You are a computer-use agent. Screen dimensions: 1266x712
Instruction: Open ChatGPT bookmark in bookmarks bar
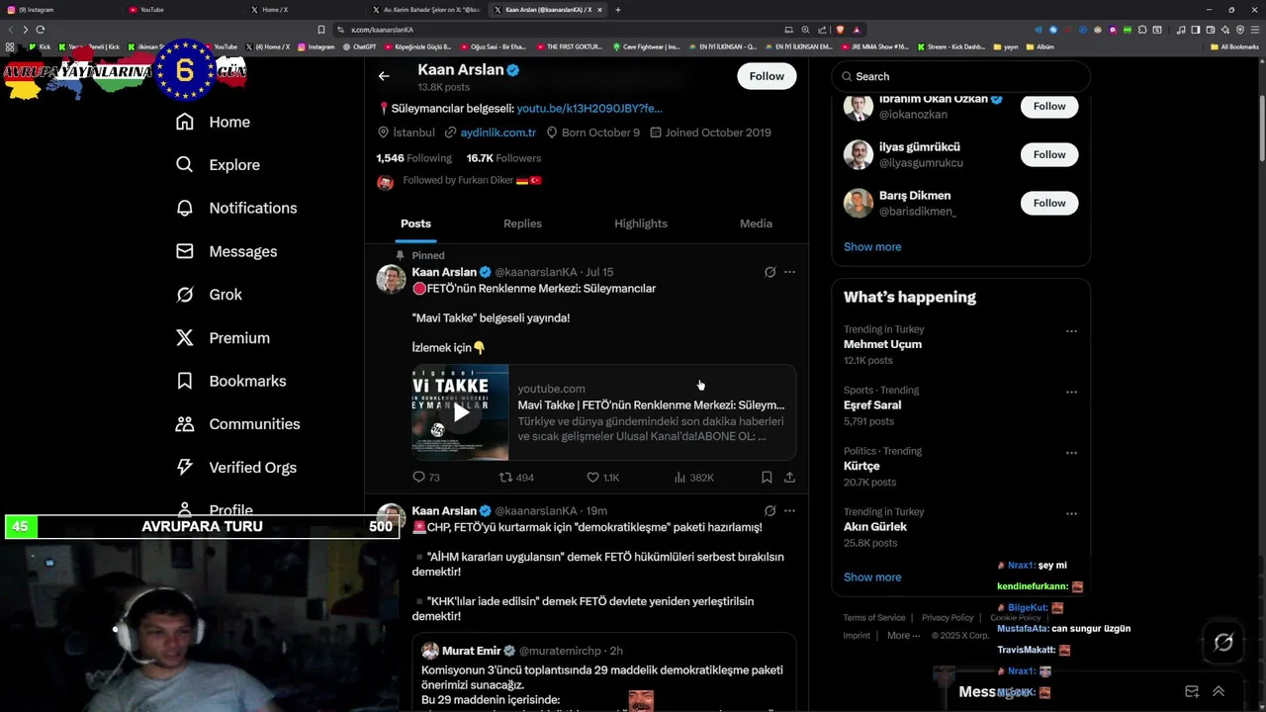(359, 46)
